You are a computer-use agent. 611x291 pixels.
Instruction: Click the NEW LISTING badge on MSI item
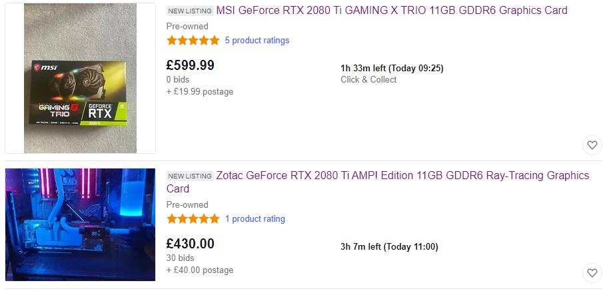[189, 11]
